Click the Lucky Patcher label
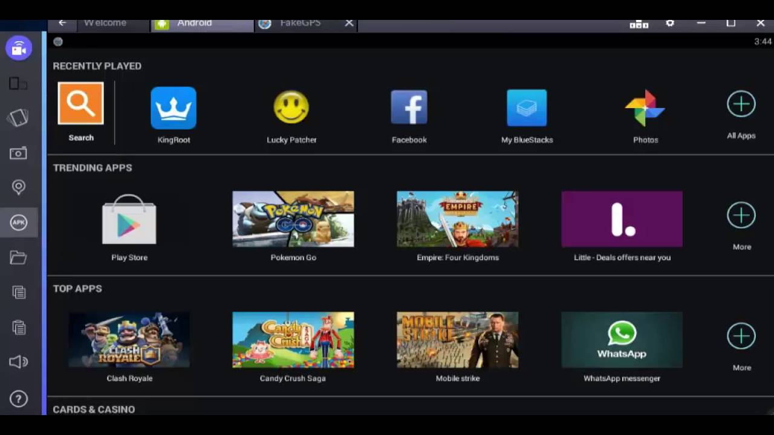This screenshot has height=435, width=774. pyautogui.click(x=291, y=140)
